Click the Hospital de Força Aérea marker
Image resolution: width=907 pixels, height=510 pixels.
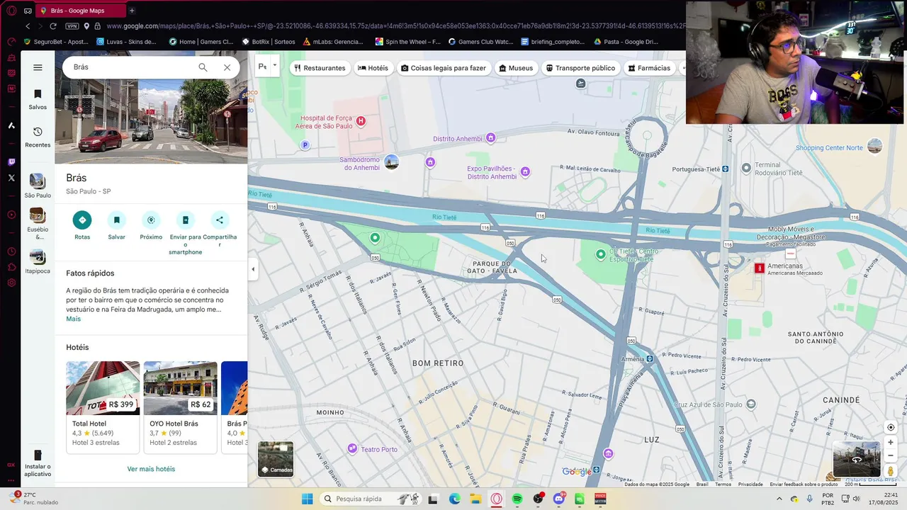[361, 121]
